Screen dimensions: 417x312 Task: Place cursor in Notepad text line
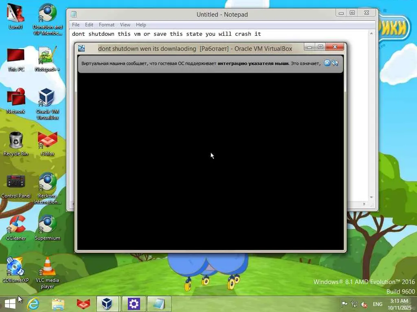[167, 34]
